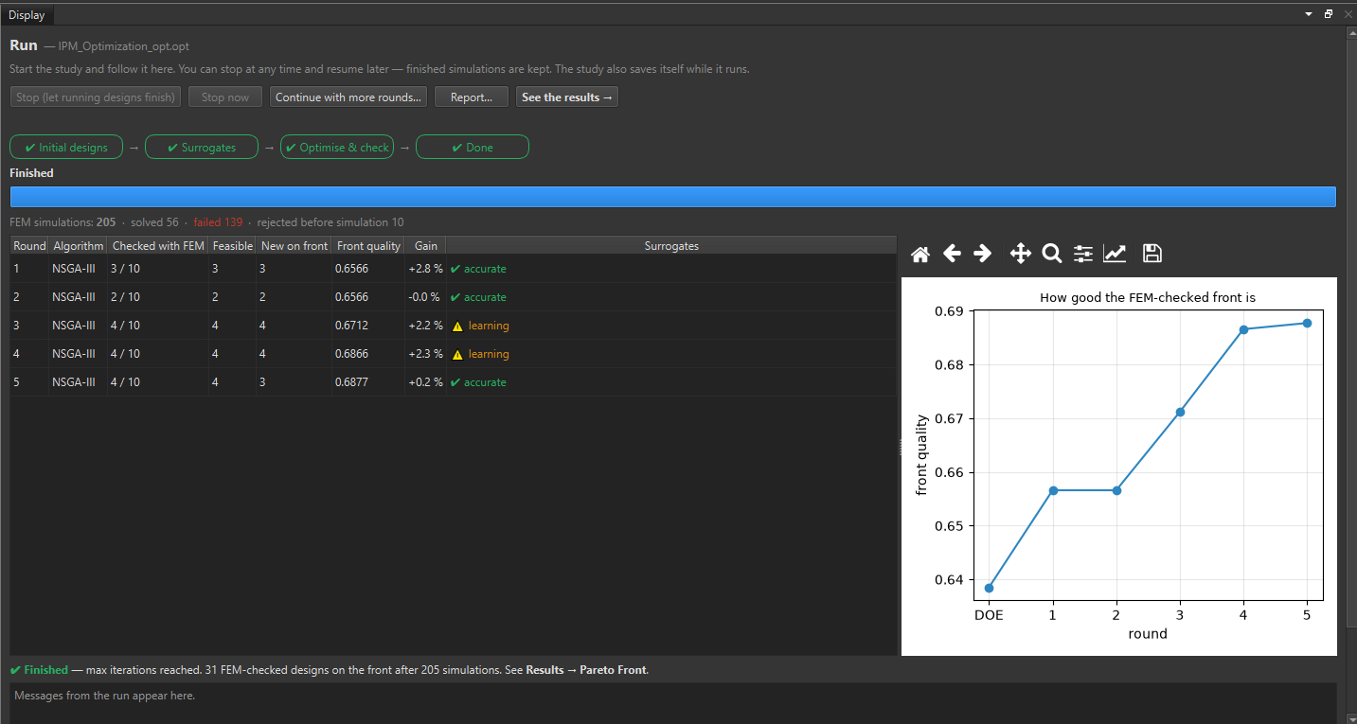The width and height of the screenshot is (1357, 724).
Task: Select the 0.6877 front quality cell
Action: [368, 382]
